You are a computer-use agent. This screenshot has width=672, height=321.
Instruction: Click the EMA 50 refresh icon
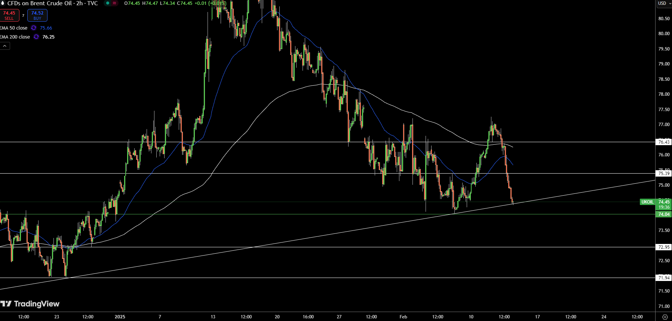(34, 28)
